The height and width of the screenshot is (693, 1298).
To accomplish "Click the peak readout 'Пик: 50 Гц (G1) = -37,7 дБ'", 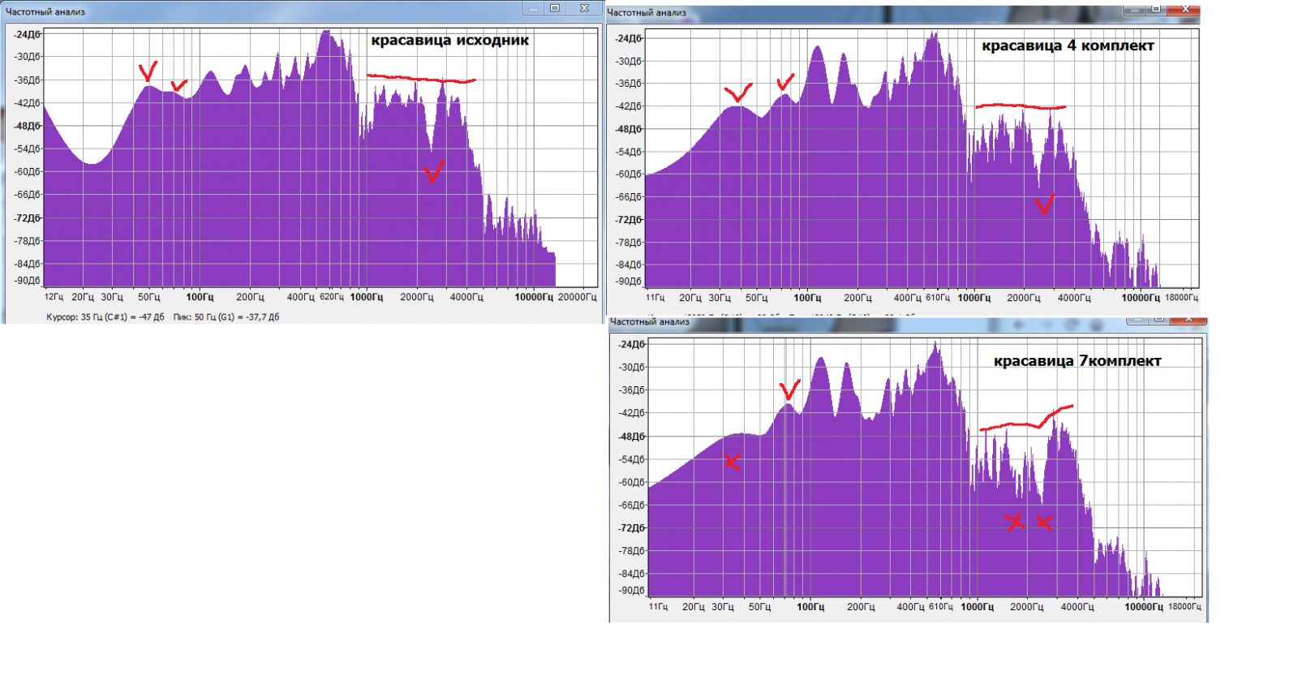I will click(x=226, y=317).
